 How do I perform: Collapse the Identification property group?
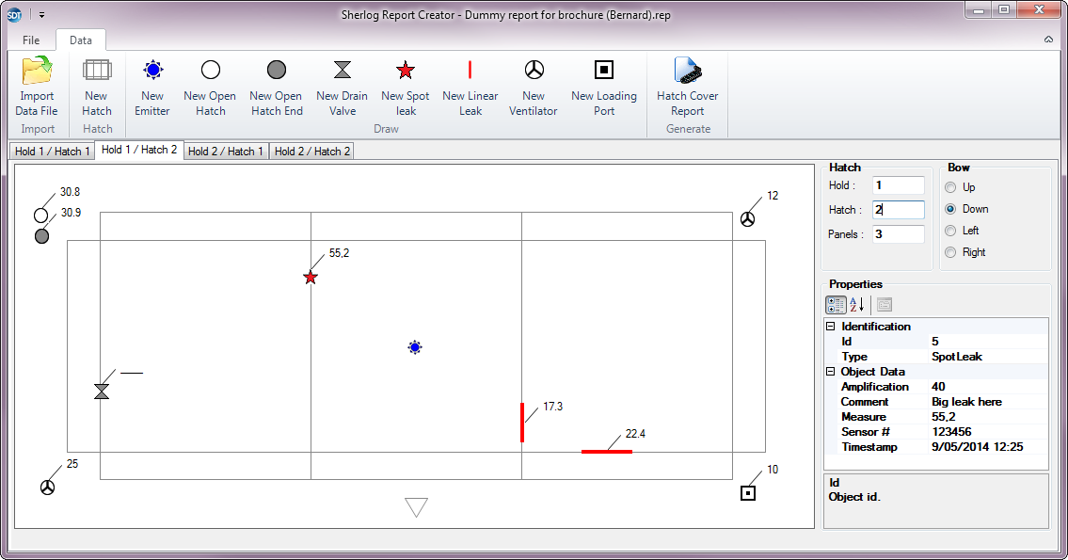pyautogui.click(x=831, y=327)
